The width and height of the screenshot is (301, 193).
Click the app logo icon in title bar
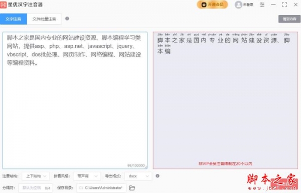tap(3, 5)
